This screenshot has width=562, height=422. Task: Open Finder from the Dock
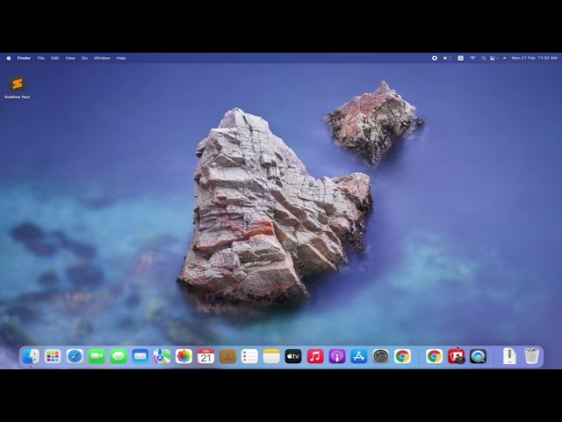(x=31, y=356)
